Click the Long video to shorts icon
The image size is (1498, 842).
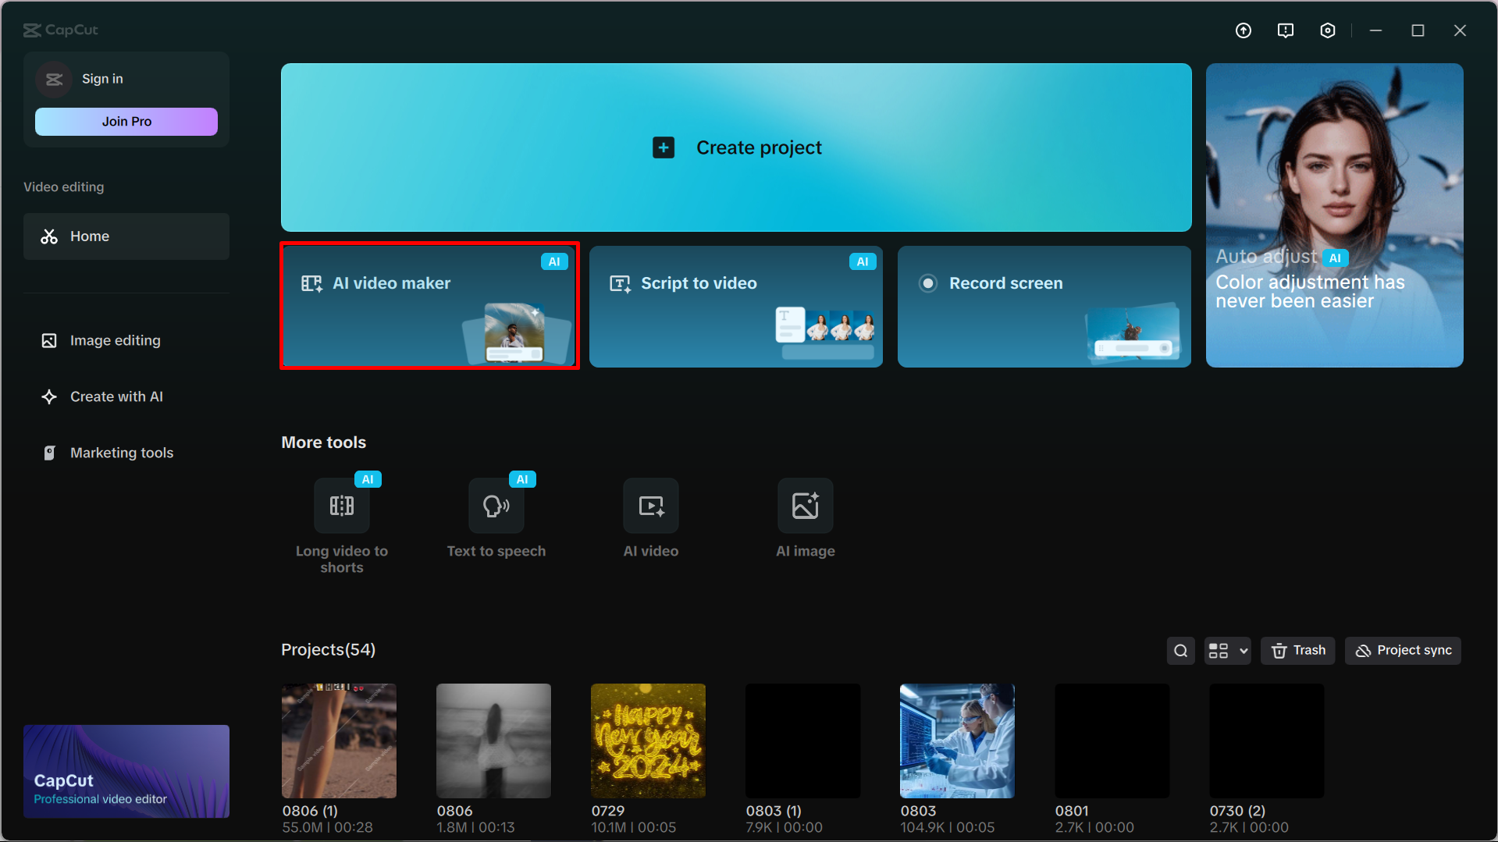342,506
